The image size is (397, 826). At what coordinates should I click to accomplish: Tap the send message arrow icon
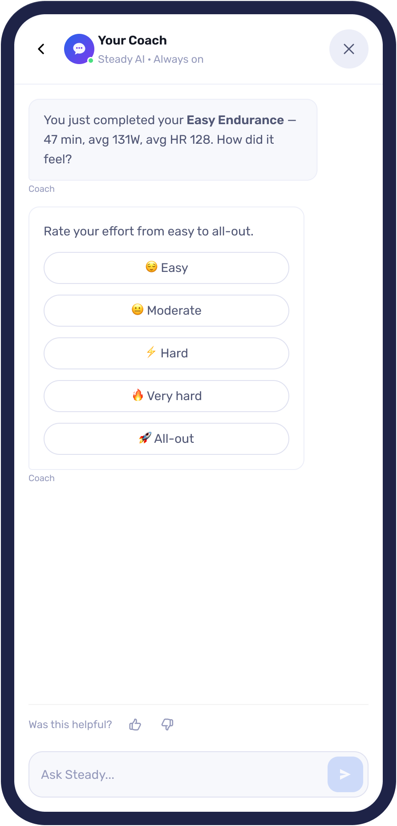pos(345,774)
